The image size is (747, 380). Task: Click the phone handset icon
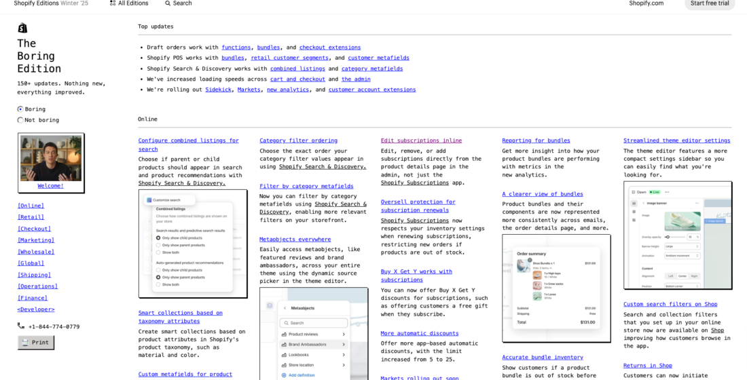coord(21,326)
